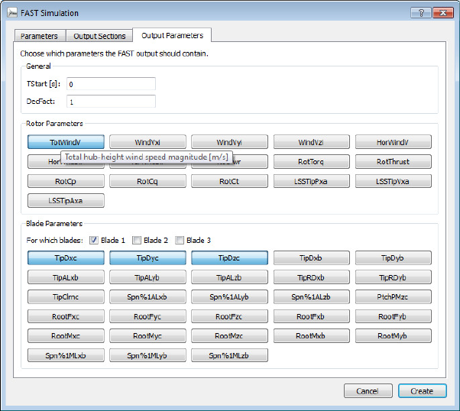Turn on RootMyb parameter

[393, 336]
